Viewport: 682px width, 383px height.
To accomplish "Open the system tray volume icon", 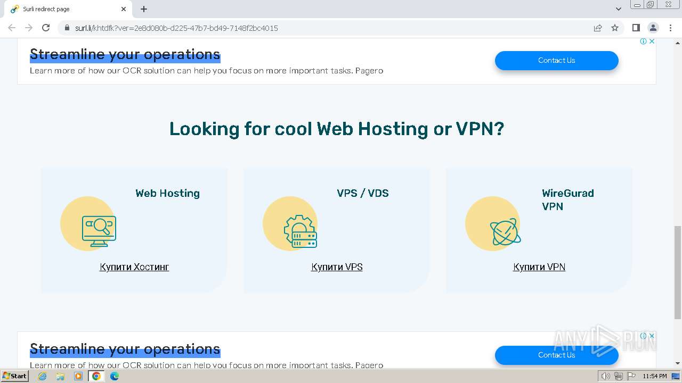I will pyautogui.click(x=606, y=376).
